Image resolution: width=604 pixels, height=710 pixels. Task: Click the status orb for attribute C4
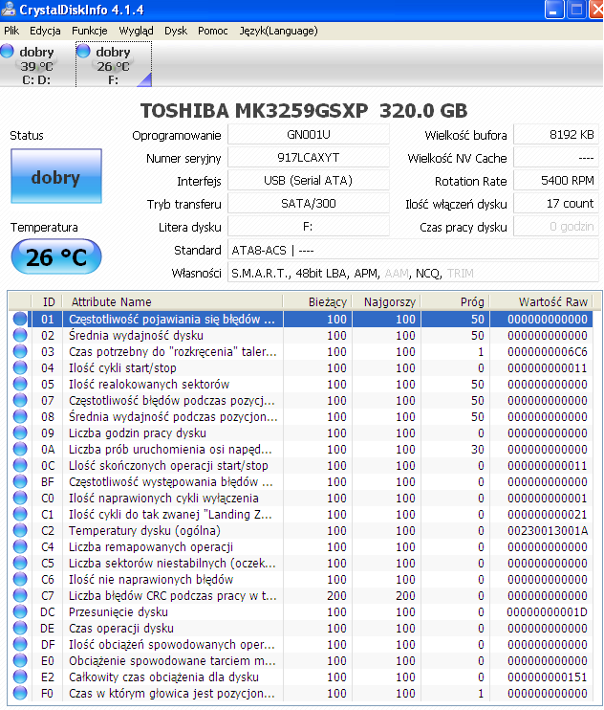coord(20,546)
